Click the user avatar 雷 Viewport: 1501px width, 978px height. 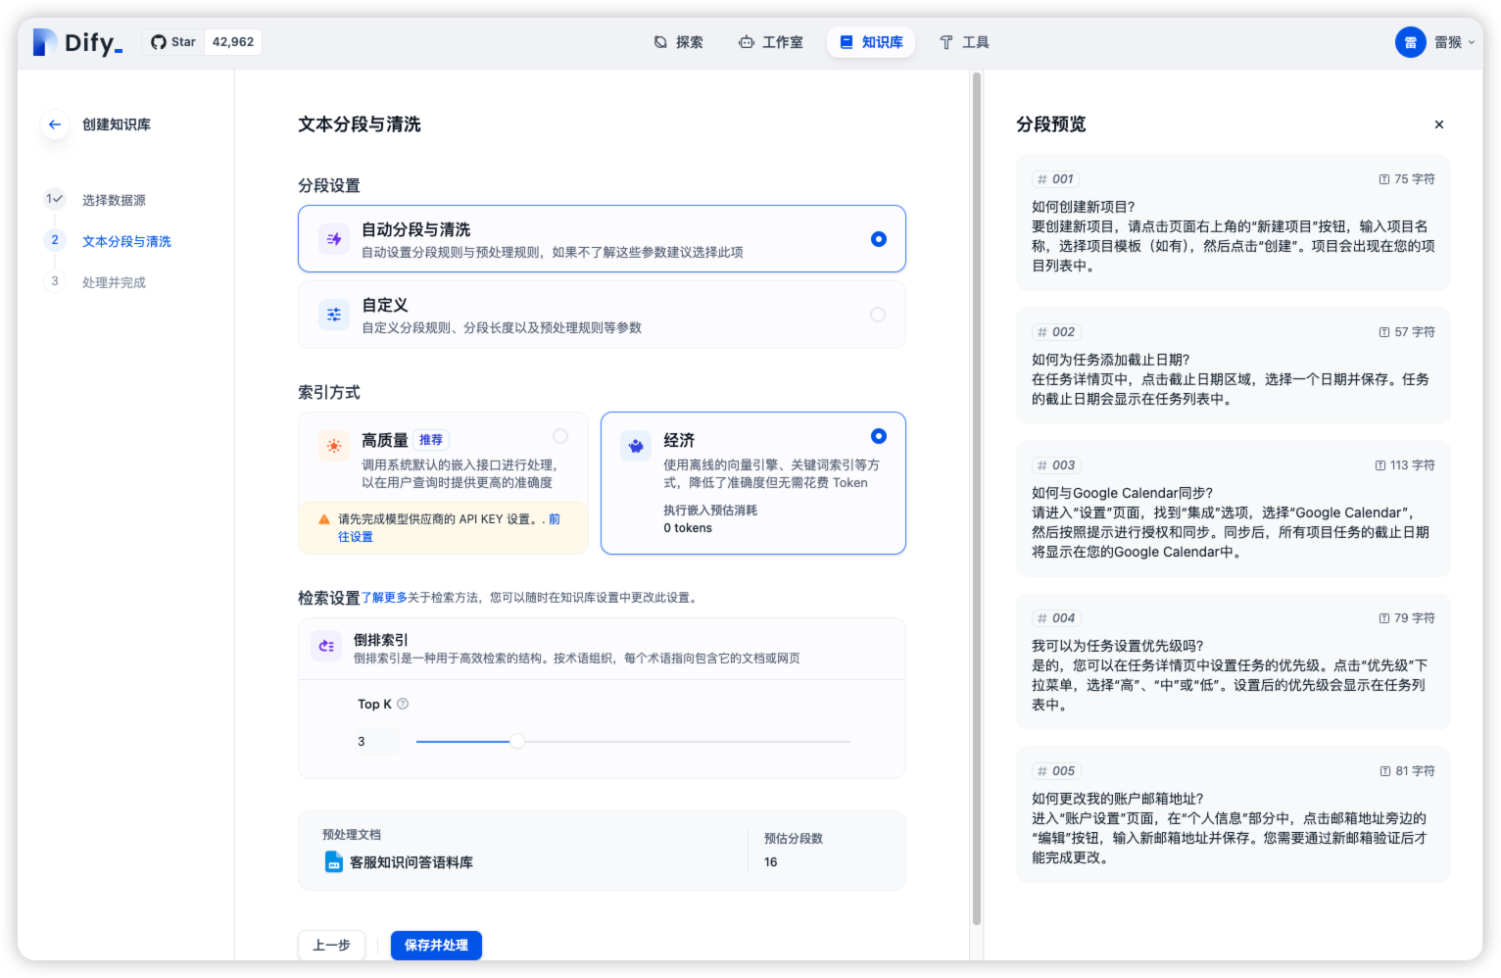click(x=1411, y=42)
